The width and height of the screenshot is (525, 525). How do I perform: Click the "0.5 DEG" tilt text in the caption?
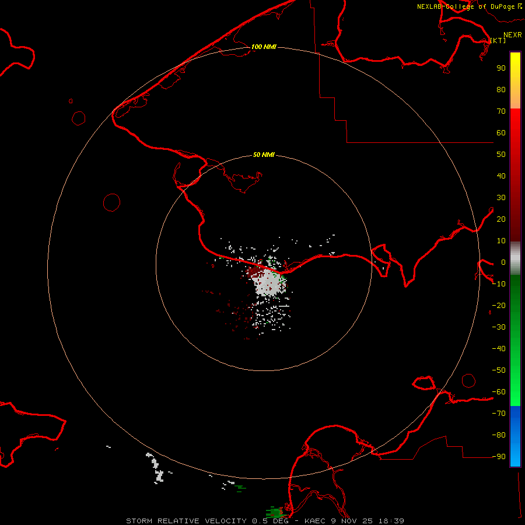270,521
